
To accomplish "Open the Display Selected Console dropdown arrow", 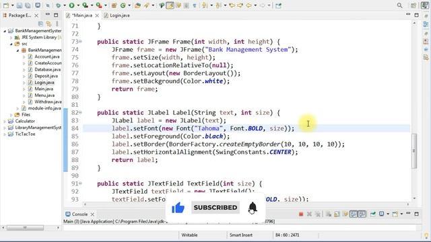I will [388, 214].
